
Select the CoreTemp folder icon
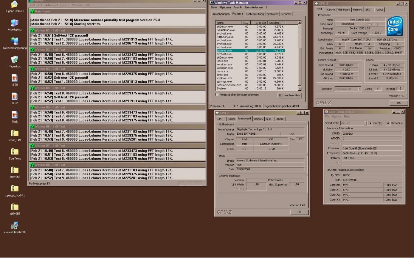(15, 152)
